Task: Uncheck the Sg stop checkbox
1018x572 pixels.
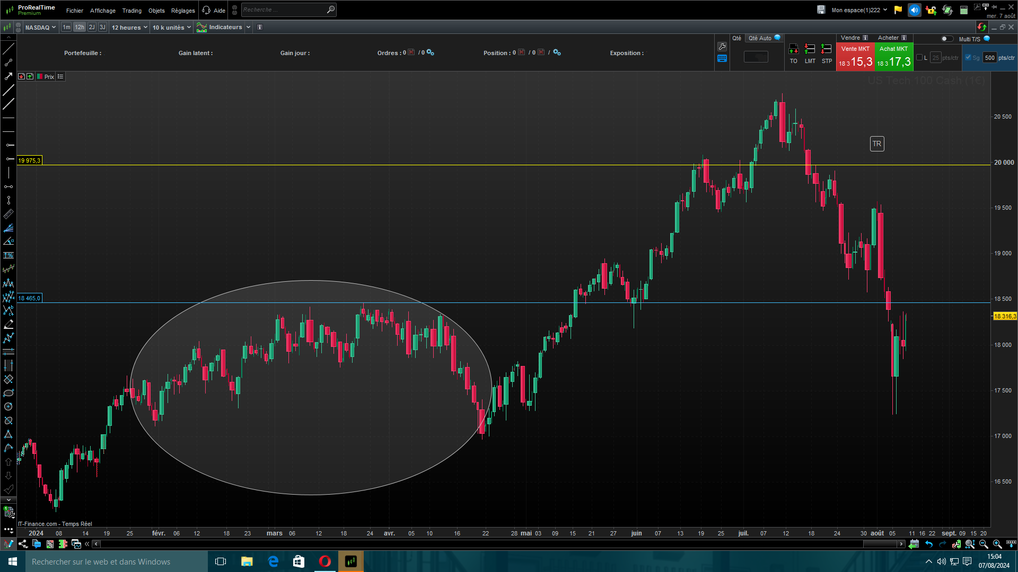Action: (x=968, y=58)
